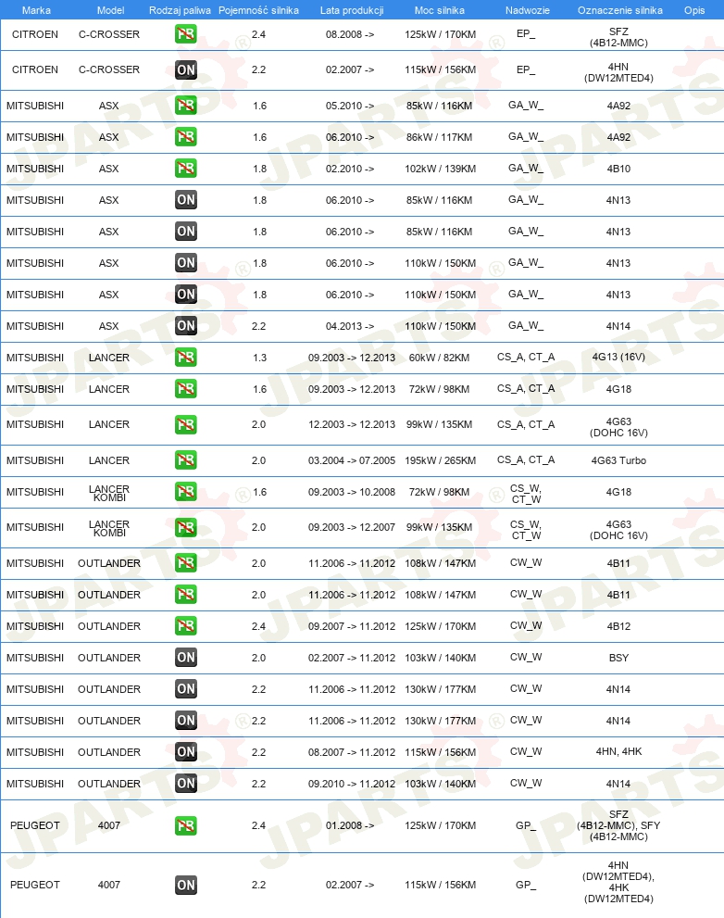Click the Lata produkcji column header
This screenshot has width=724, height=918.
pos(352,10)
